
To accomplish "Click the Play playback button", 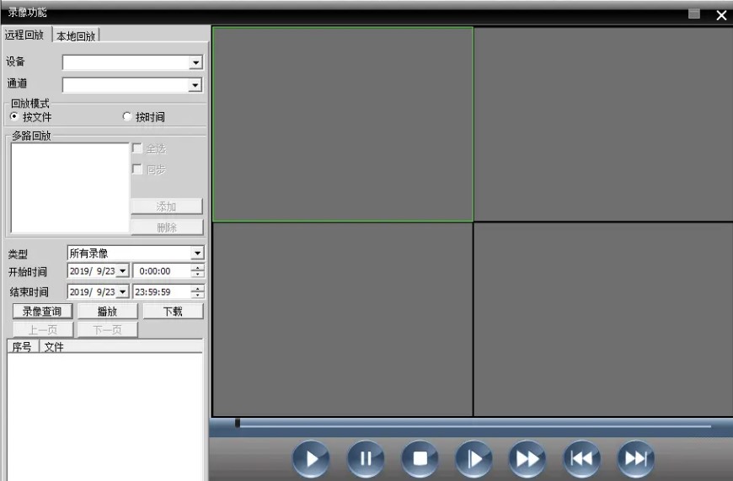I will click(x=311, y=458).
